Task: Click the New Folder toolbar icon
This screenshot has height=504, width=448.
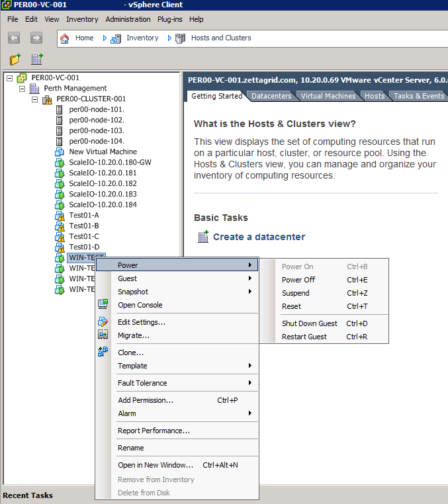Action: 15,60
